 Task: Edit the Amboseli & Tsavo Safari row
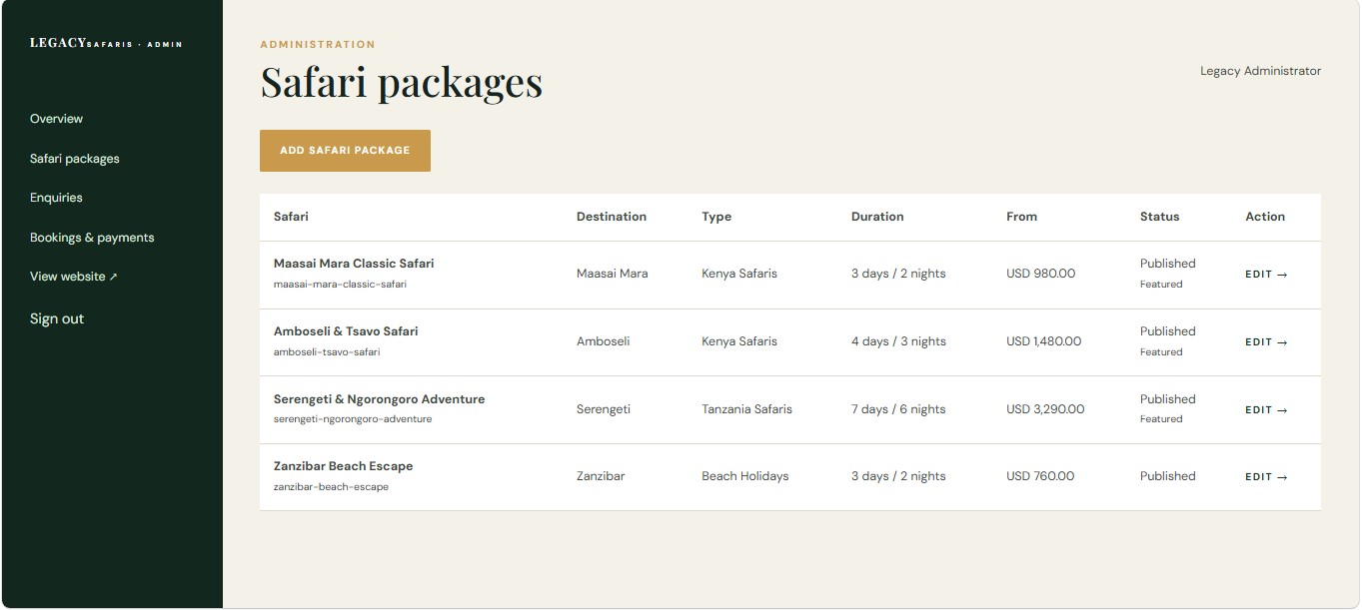pos(1266,342)
